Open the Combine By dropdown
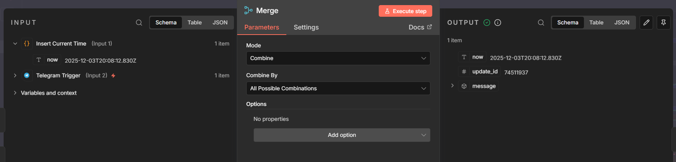The height and width of the screenshot is (162, 676). 338,88
